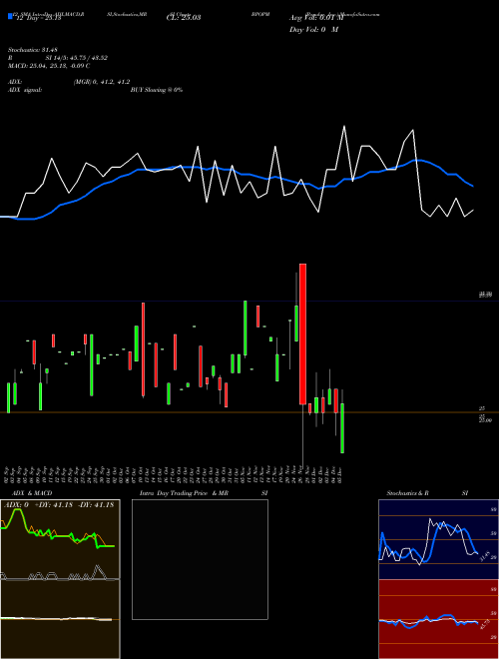This screenshot has height=659, width=499.
Task: Click the 'ADX & MACD' panel title
Action: click(x=32, y=493)
